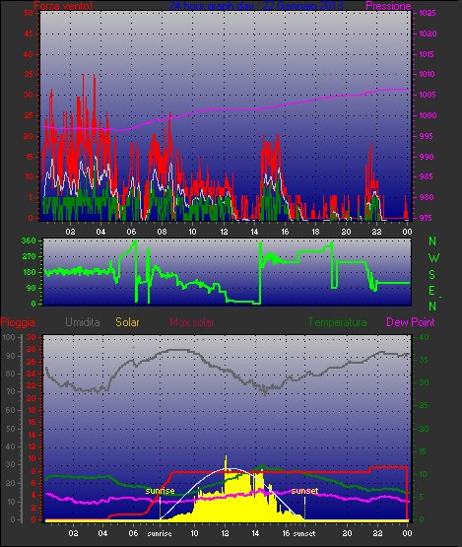Click the W compass direction label
This screenshot has width=462, height=547.
click(433, 258)
